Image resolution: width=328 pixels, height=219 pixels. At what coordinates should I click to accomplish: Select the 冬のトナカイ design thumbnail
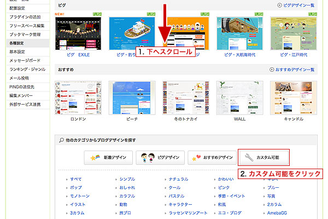186,98
